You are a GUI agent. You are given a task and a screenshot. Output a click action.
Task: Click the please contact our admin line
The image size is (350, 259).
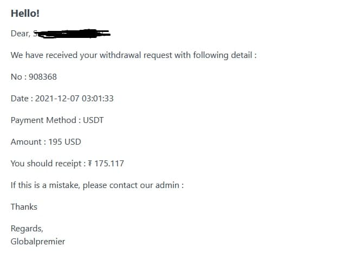(97, 185)
